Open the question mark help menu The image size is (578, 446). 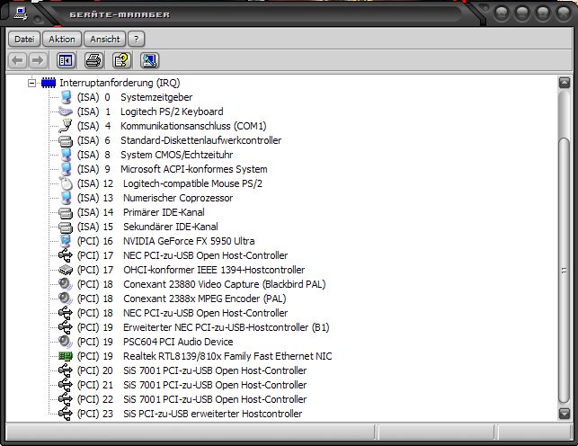[137, 39]
